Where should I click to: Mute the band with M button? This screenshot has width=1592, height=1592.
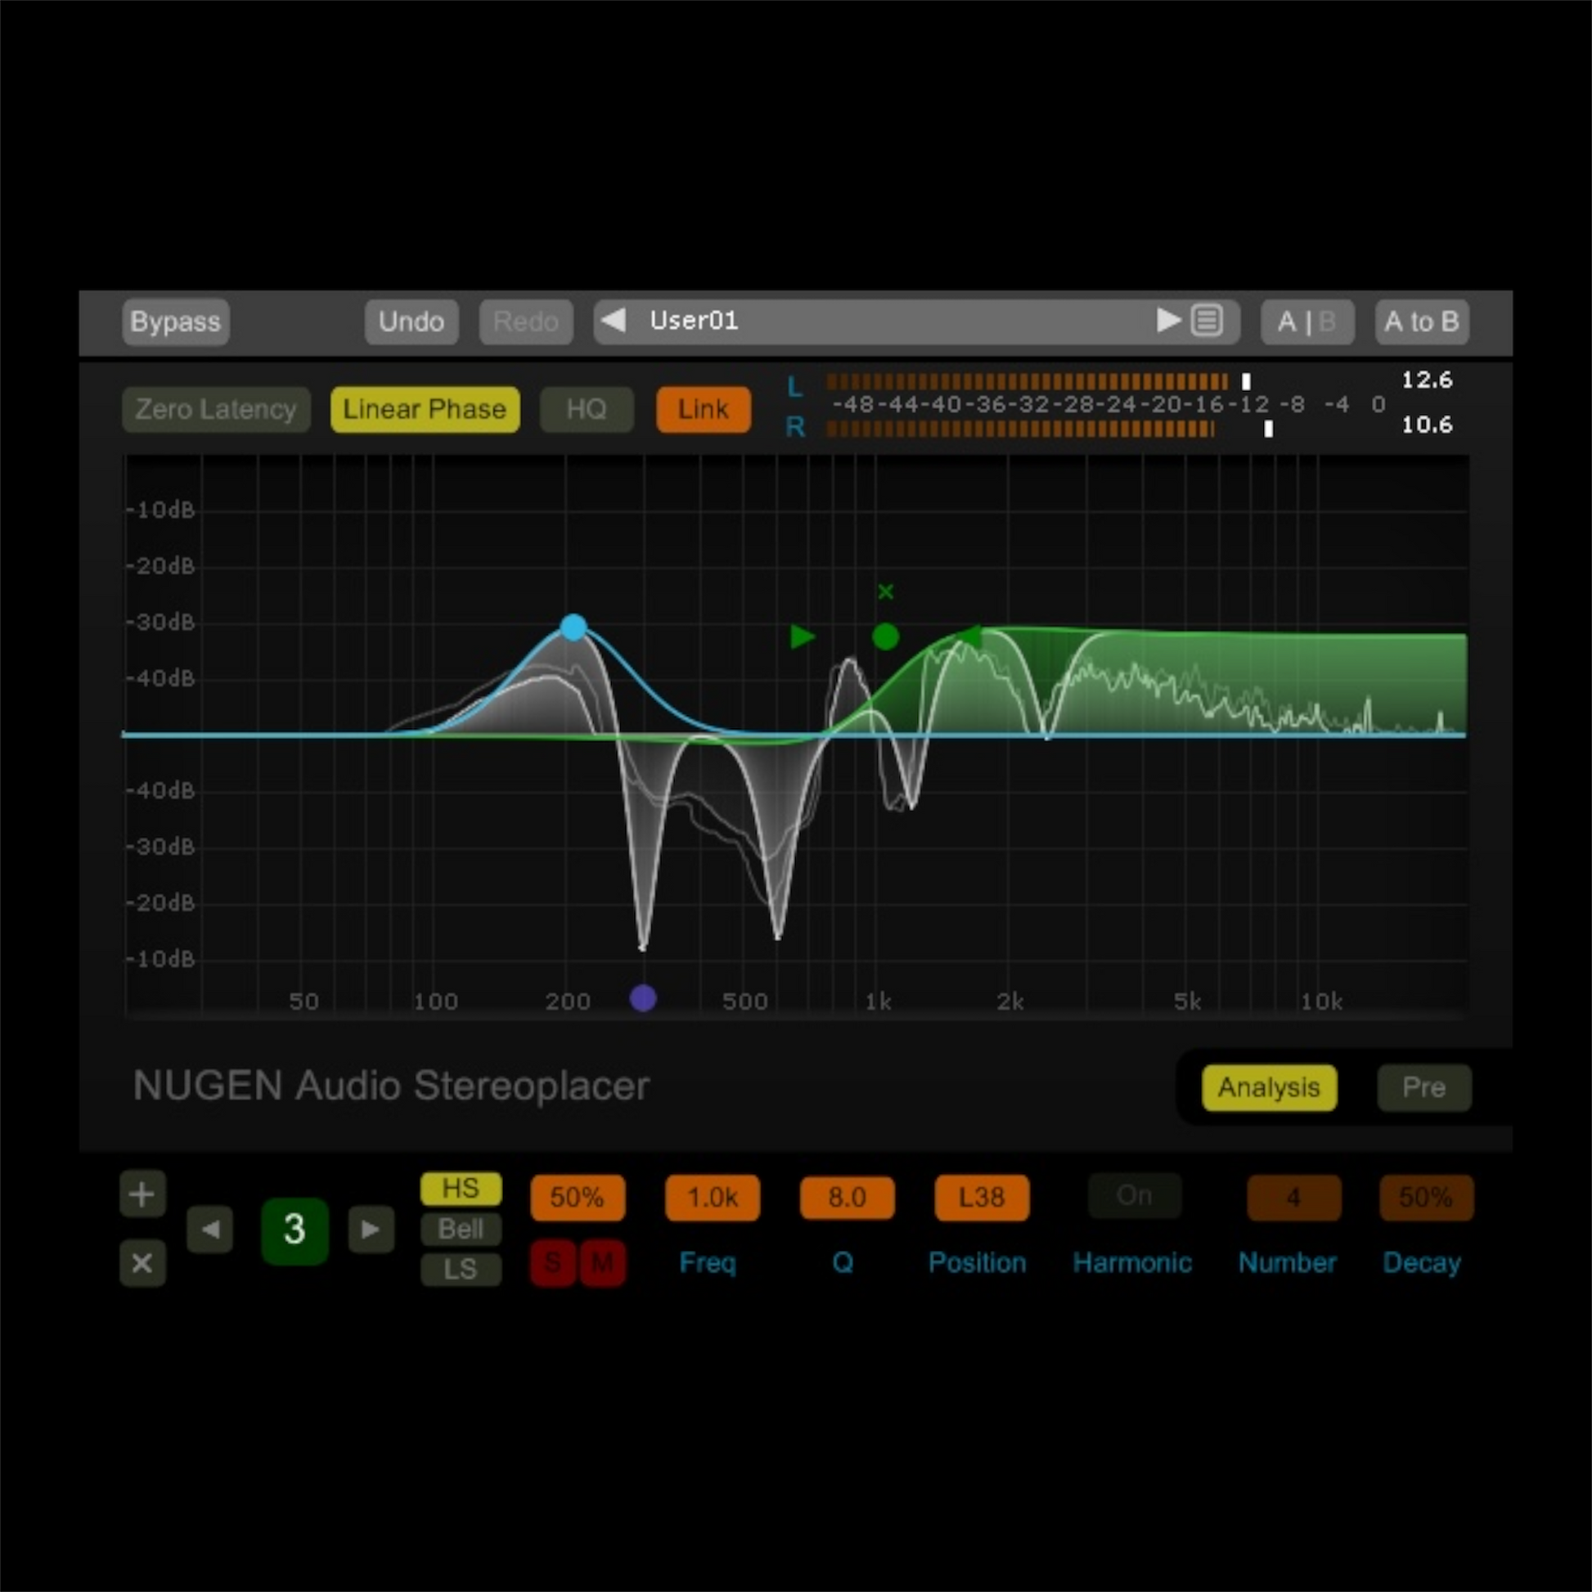click(x=602, y=1263)
